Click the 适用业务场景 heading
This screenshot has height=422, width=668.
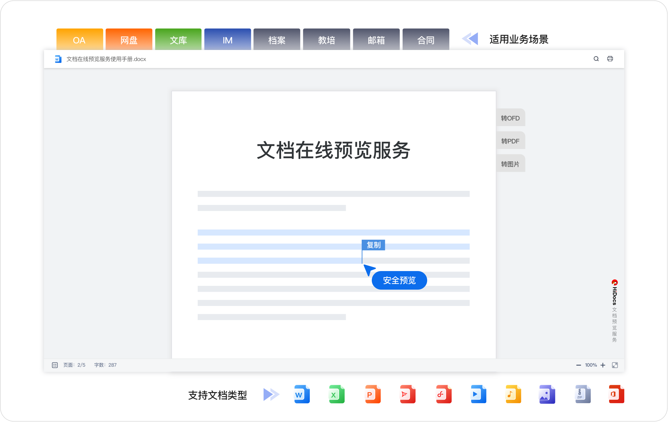519,39
